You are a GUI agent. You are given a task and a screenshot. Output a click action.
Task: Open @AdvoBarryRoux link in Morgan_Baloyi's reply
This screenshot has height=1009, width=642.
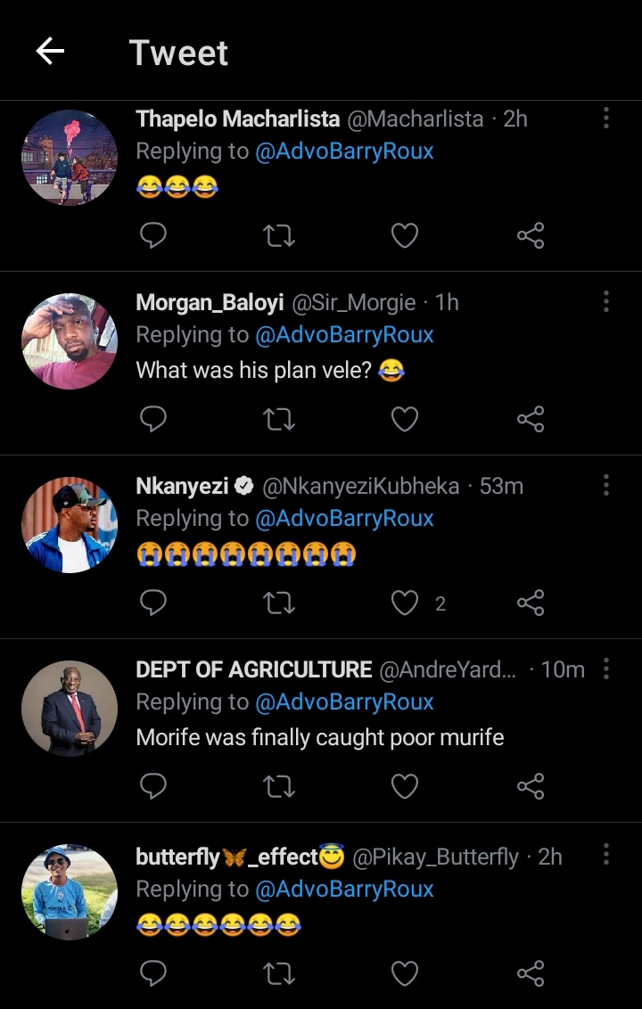click(344, 335)
